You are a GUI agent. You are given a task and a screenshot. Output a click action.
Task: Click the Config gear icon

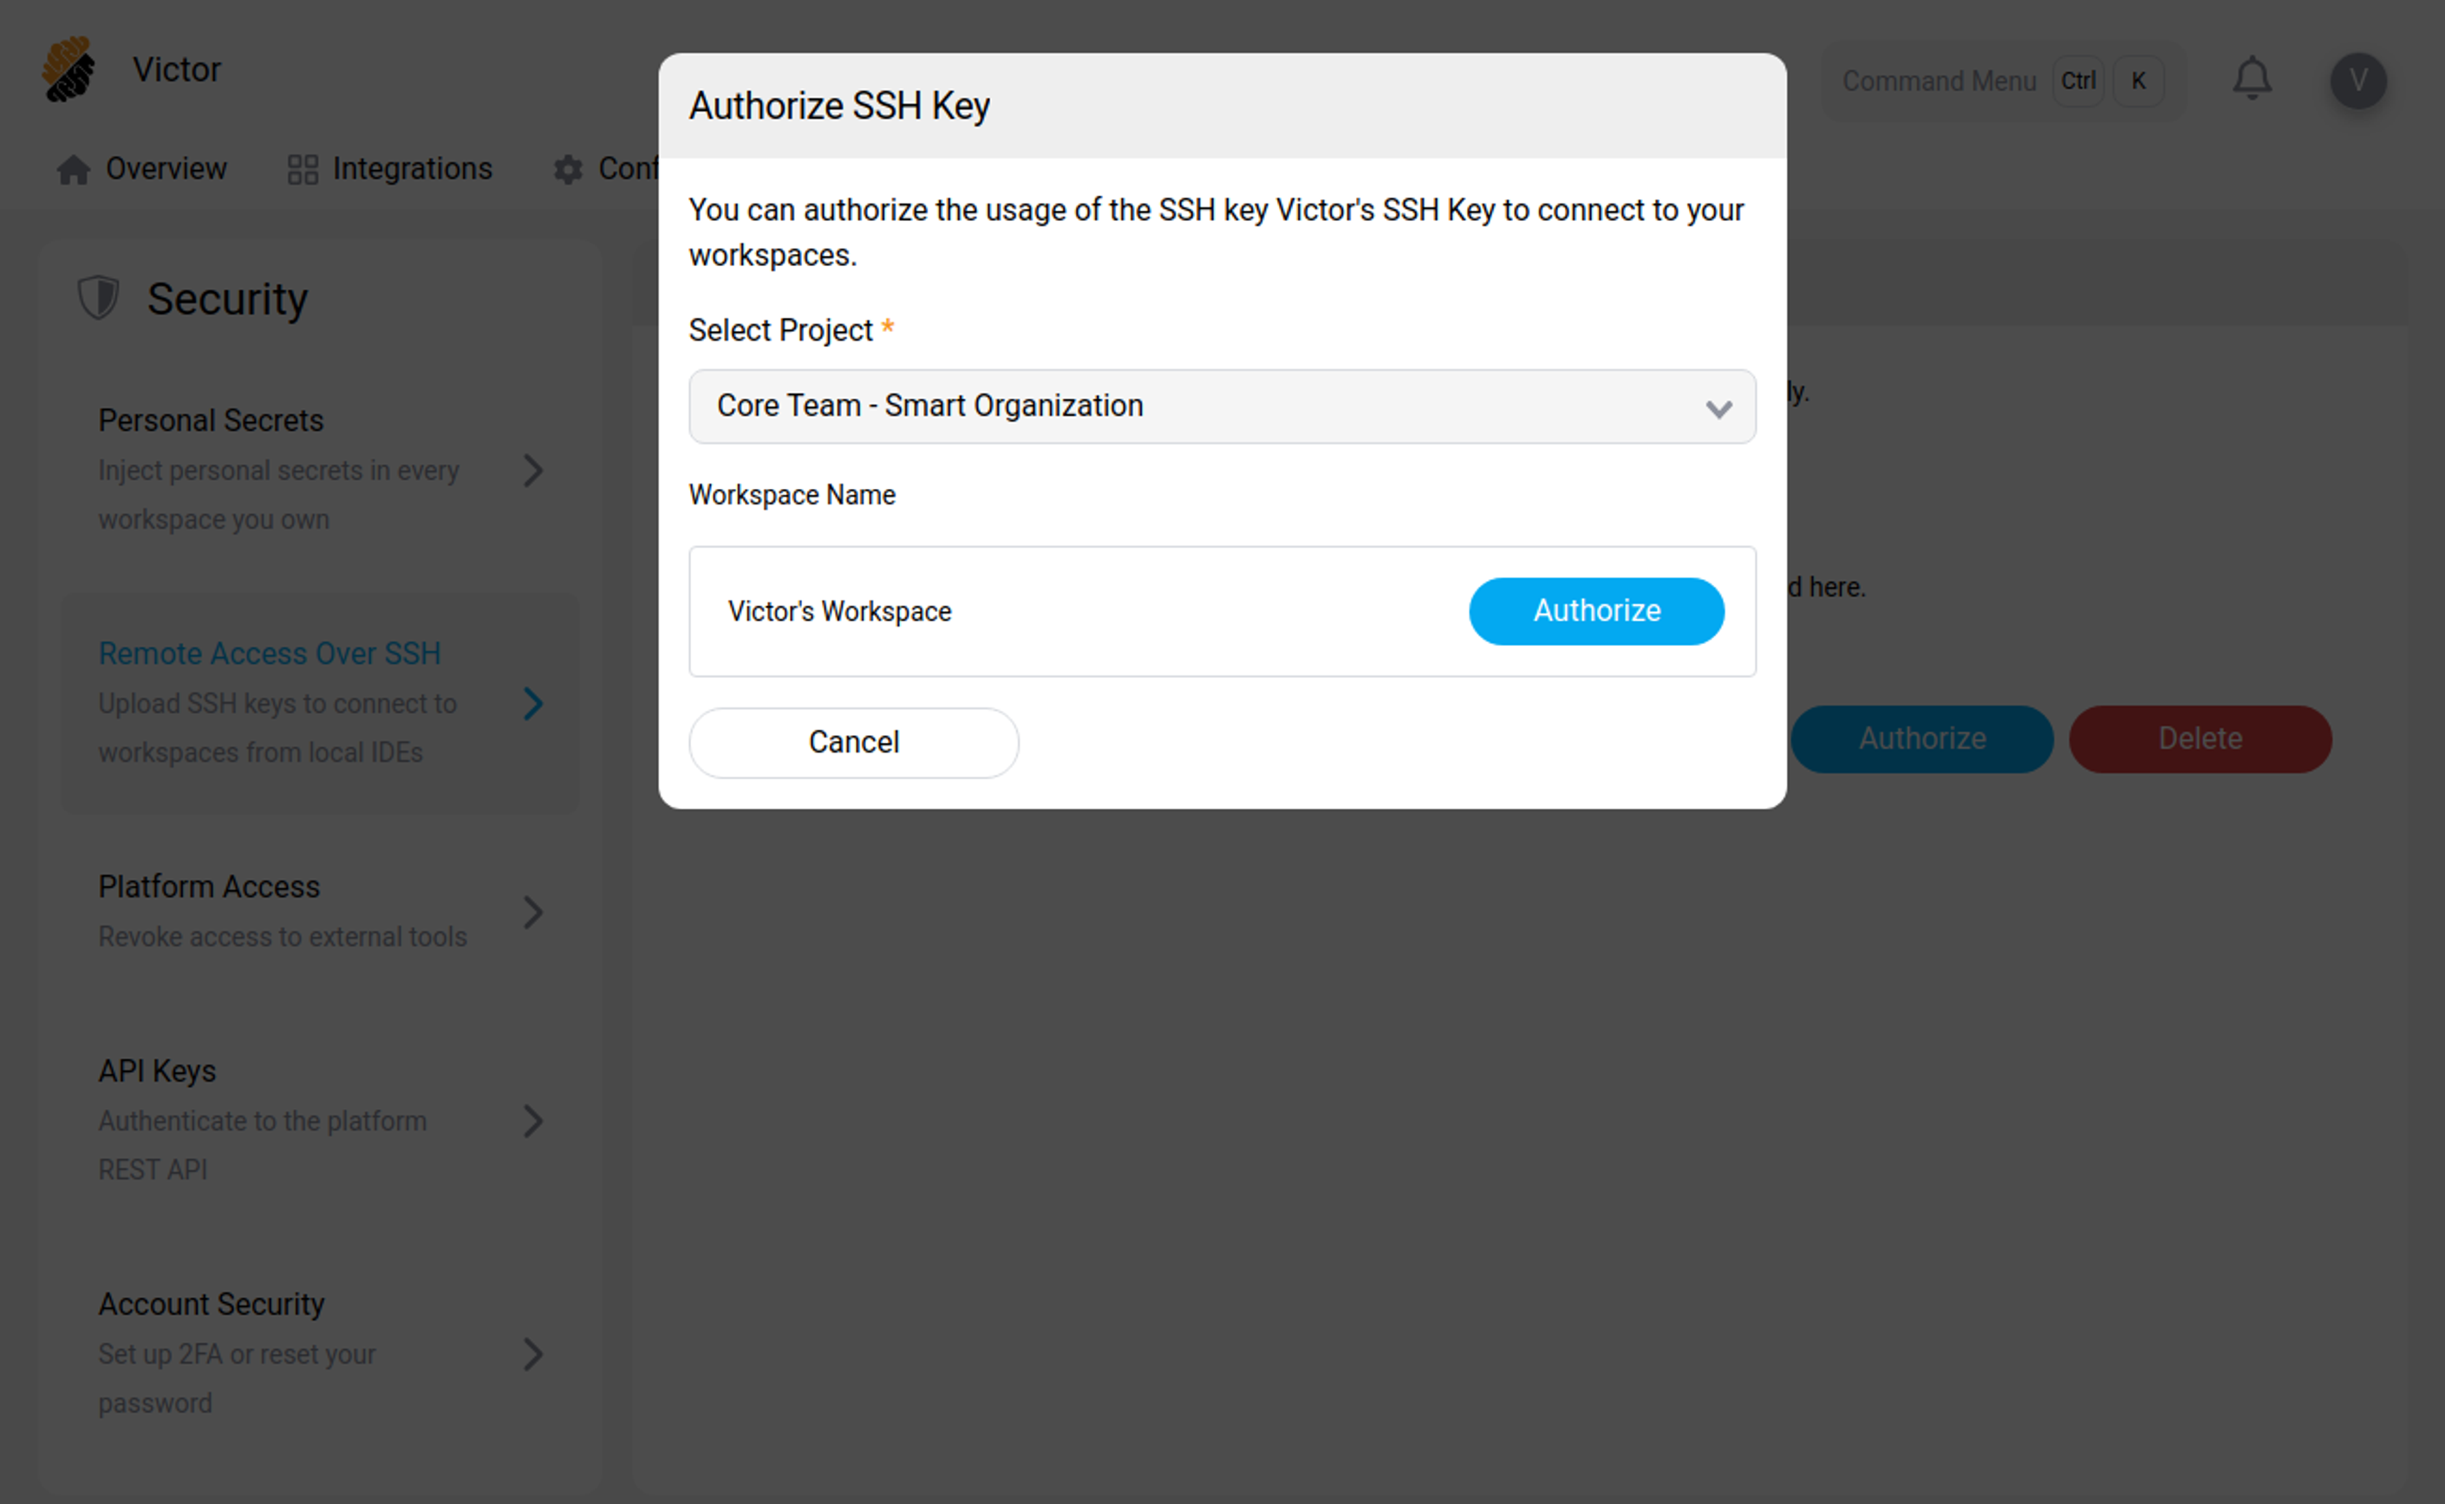tap(567, 170)
